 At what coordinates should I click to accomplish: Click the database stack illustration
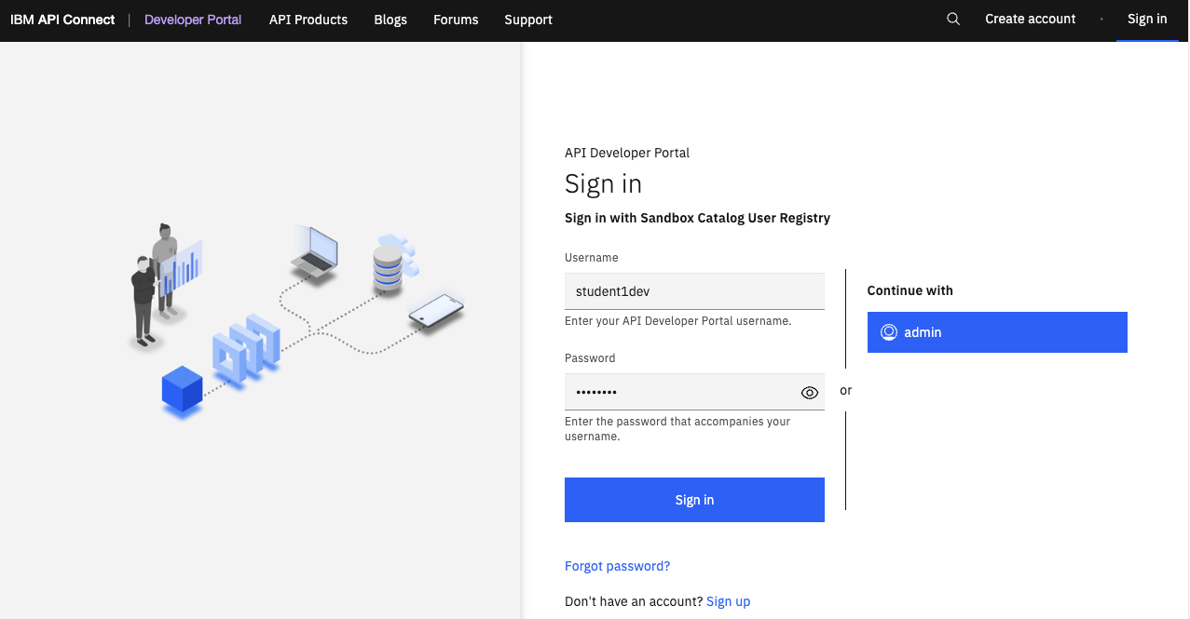click(x=388, y=265)
